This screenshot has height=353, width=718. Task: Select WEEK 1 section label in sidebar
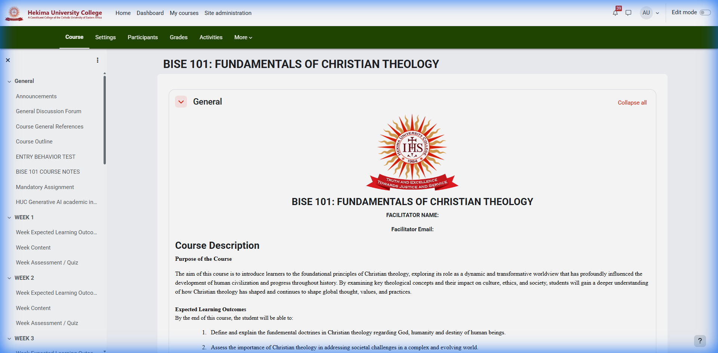24,217
